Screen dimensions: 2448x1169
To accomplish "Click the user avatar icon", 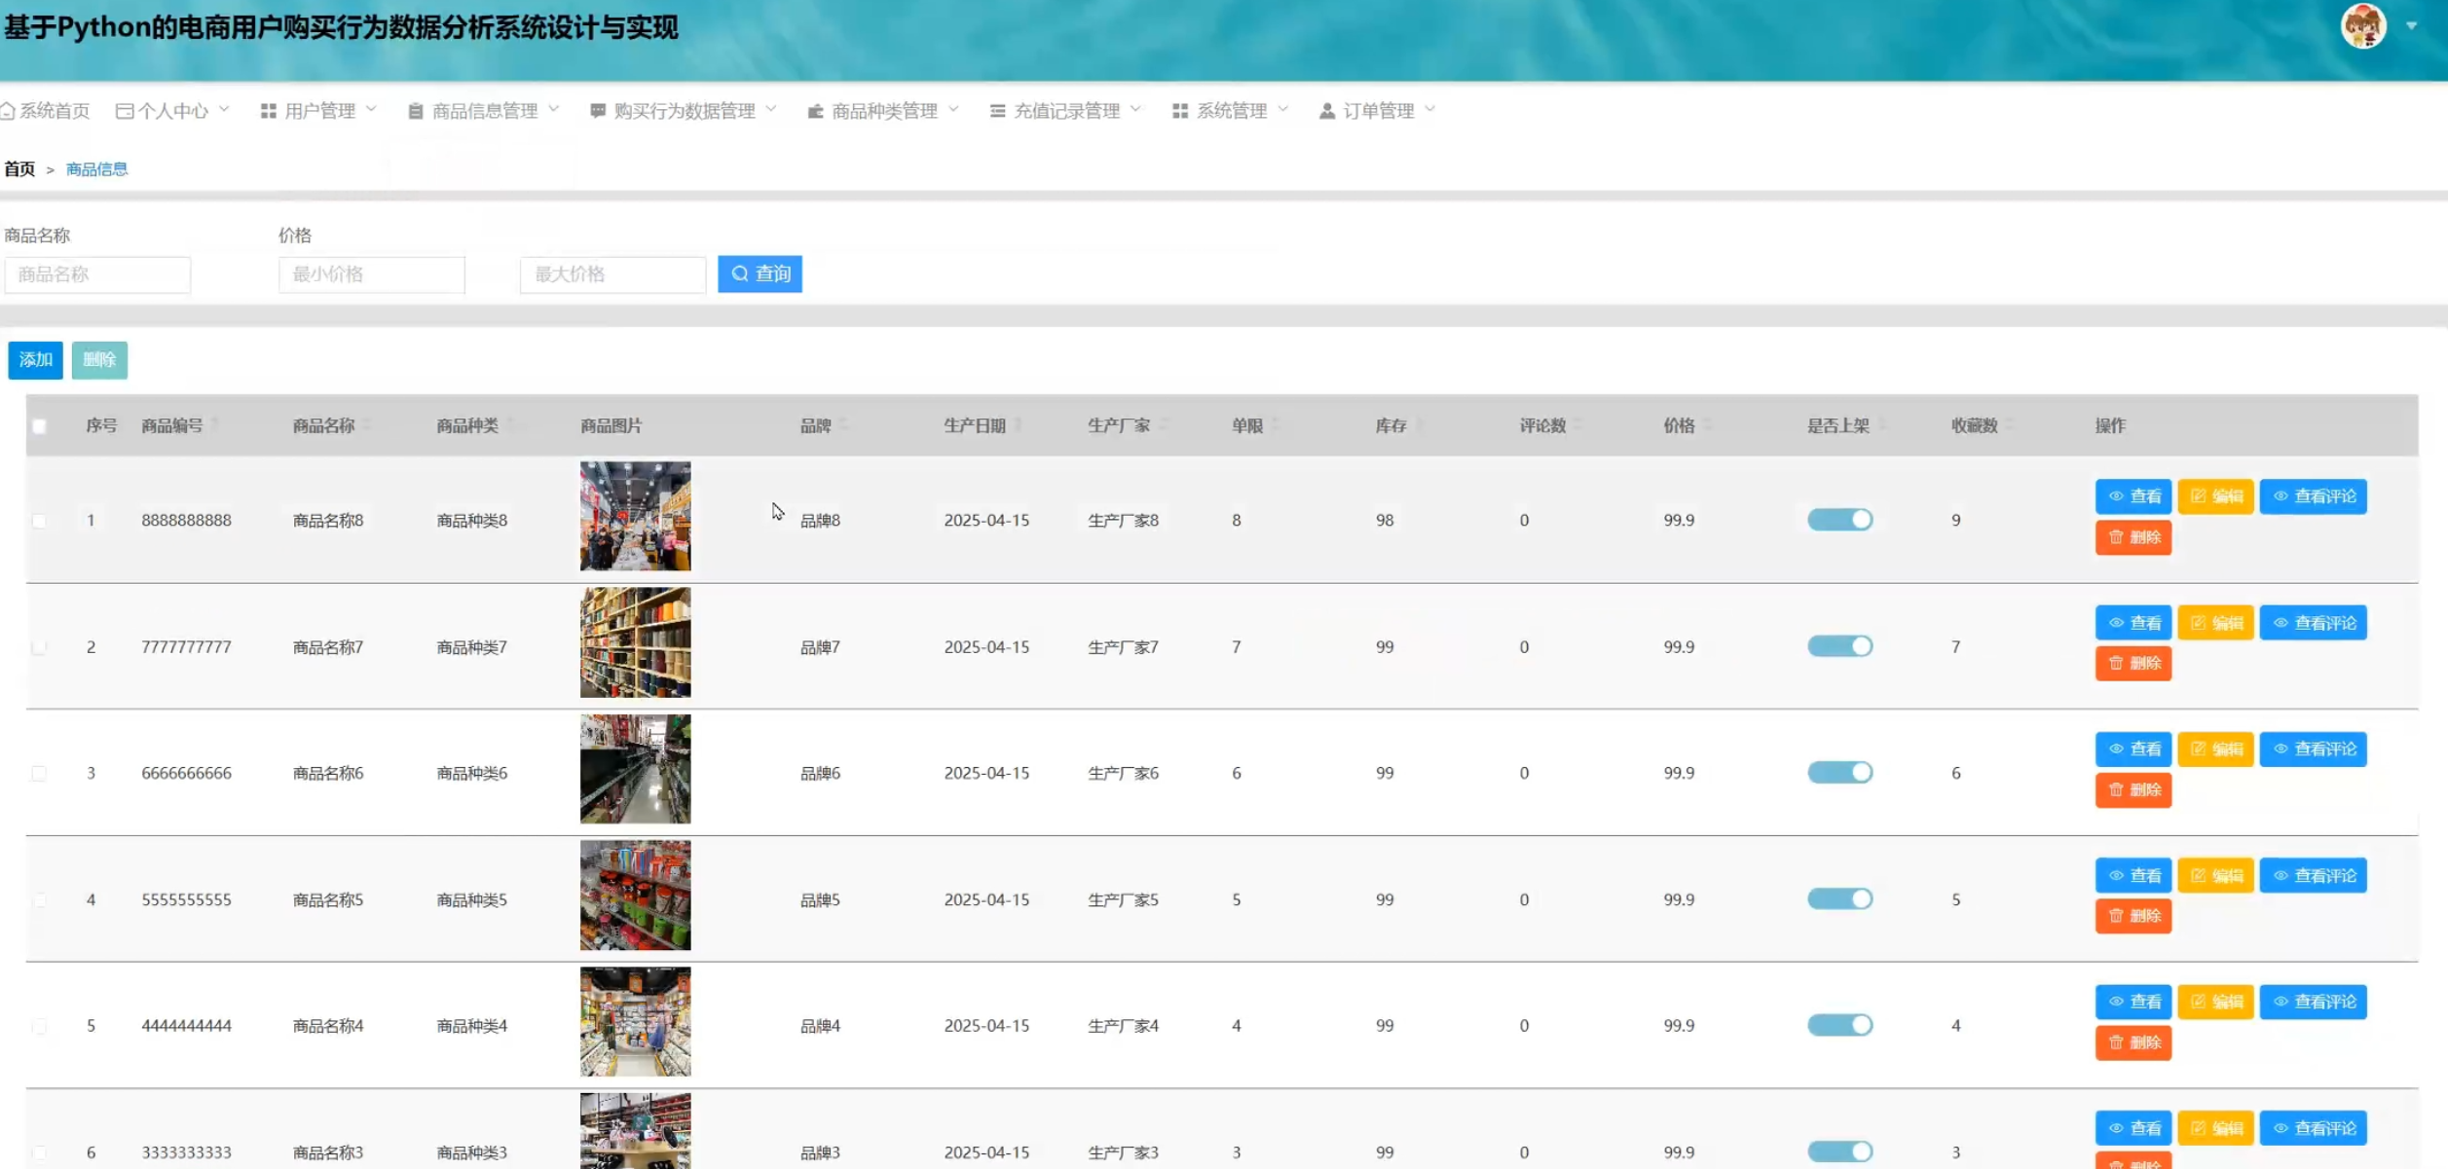I will [x=2363, y=25].
